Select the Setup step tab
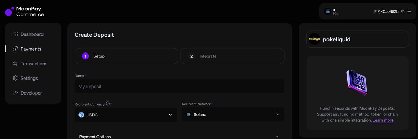Screen dimensions: 418x139 coord(126,56)
